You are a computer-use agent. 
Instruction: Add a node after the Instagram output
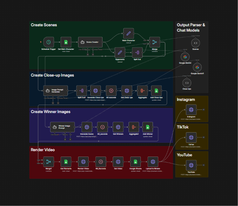[203, 109]
